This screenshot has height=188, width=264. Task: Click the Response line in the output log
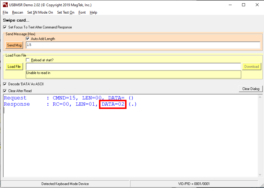pyautogui.click(x=70, y=104)
